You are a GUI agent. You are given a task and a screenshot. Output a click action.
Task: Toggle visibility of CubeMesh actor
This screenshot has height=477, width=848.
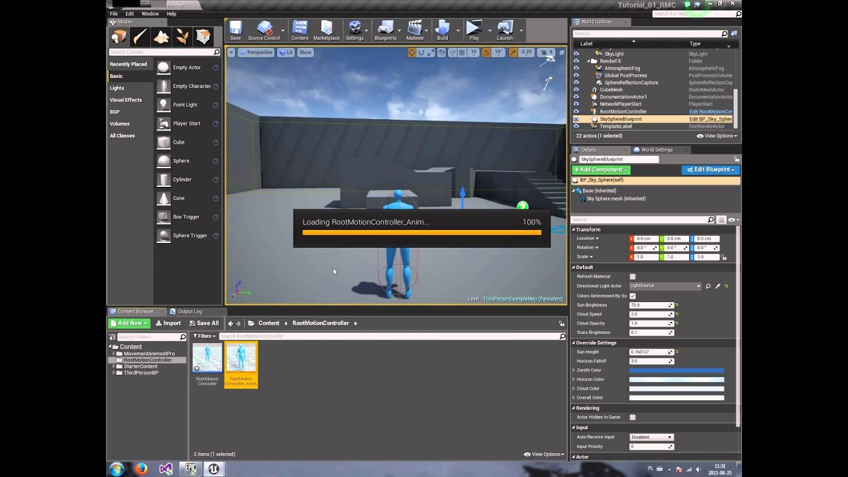tap(576, 89)
